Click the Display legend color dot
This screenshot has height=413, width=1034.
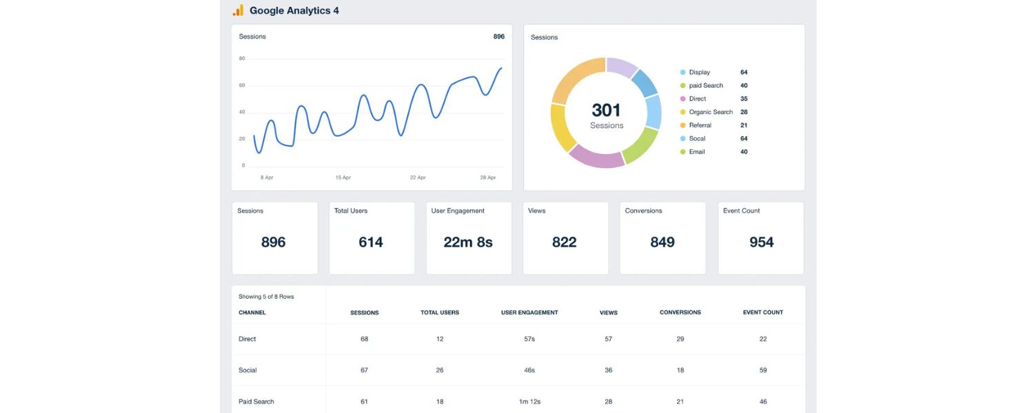[x=682, y=72]
